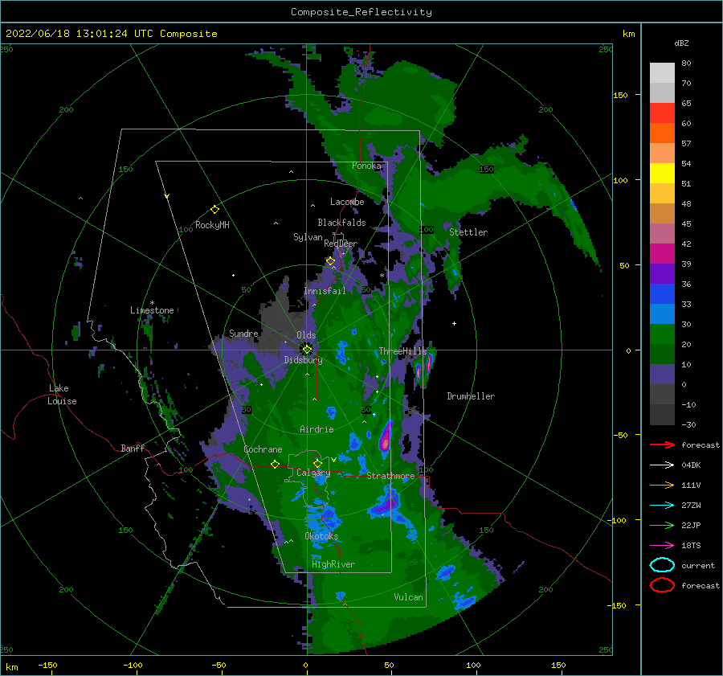The width and height of the screenshot is (723, 676).
Task: Click the Banff label on map
Action: click(133, 448)
